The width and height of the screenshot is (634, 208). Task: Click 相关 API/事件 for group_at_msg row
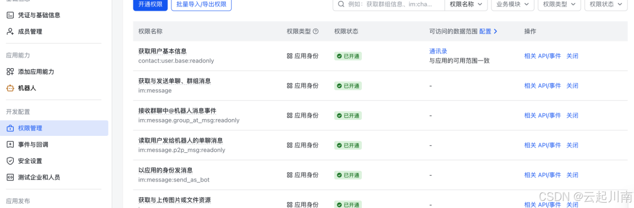click(542, 116)
